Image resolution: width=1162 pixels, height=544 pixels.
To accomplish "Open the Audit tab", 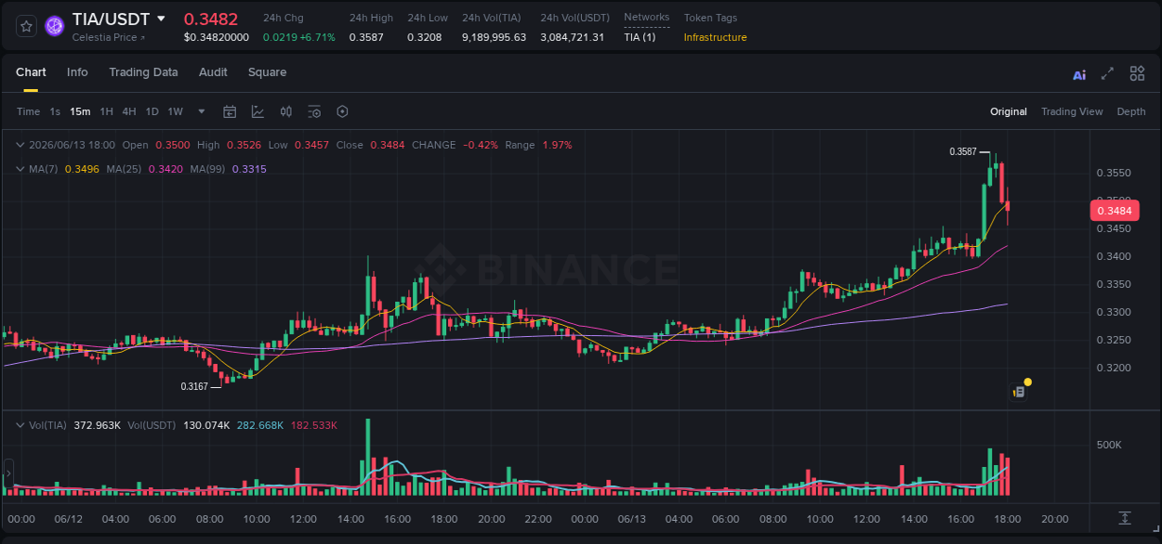I will coord(213,72).
